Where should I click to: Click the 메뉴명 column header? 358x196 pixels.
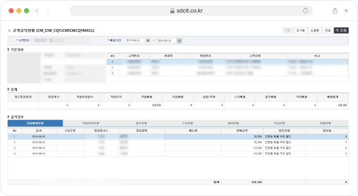(x=193, y=131)
